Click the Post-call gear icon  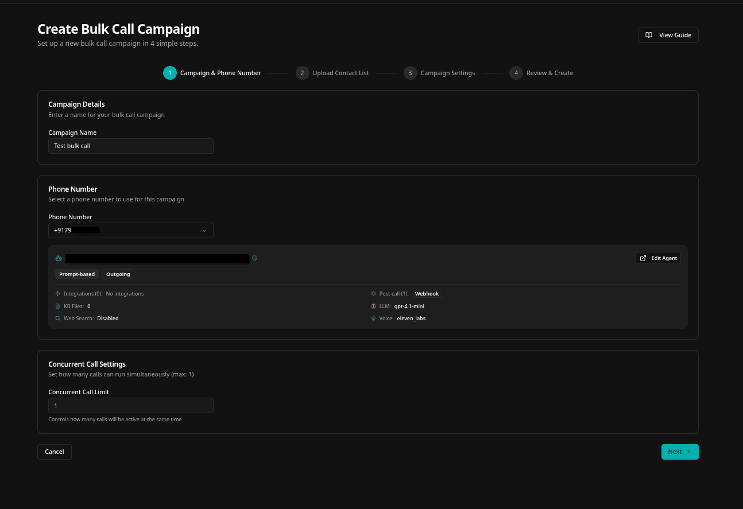pos(373,293)
